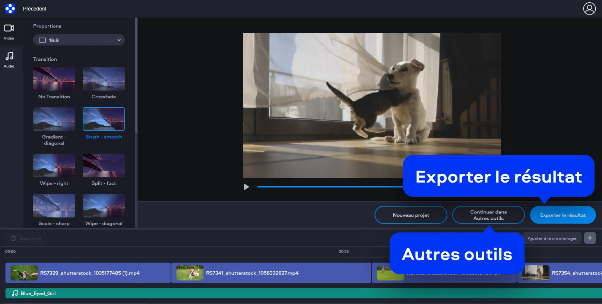The height and width of the screenshot is (304, 602).
Task: Apply the Gradient - diagonal transition
Action: (x=54, y=119)
